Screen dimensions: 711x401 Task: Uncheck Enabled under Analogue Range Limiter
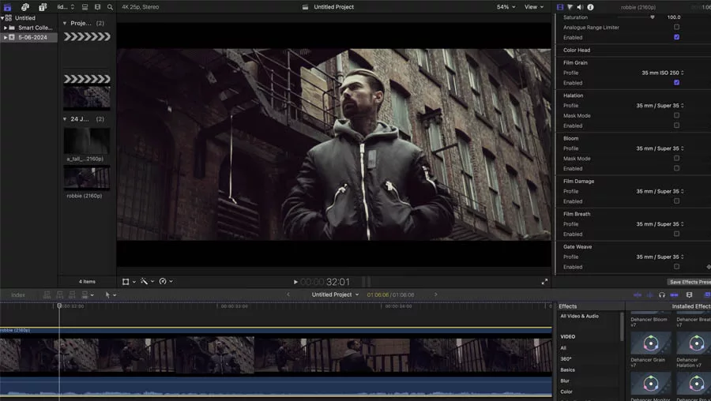pyautogui.click(x=676, y=37)
